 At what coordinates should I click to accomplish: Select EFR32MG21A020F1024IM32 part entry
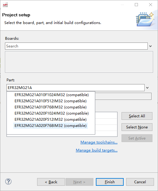pos(52,113)
